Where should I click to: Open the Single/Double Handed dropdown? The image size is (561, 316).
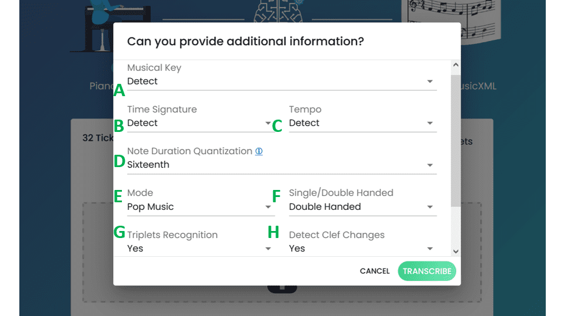coord(362,207)
